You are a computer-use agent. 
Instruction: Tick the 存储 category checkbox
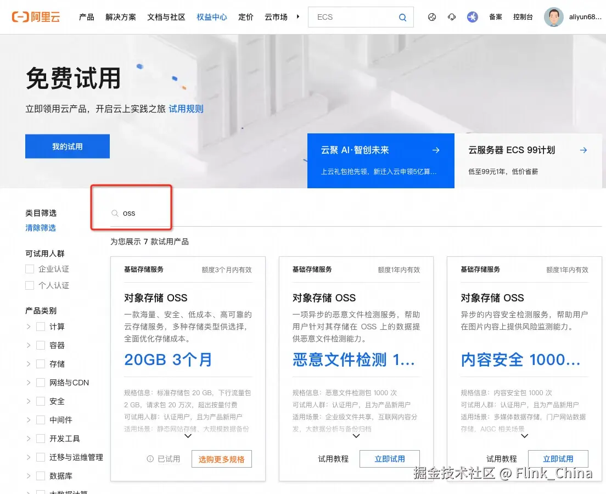(x=41, y=364)
